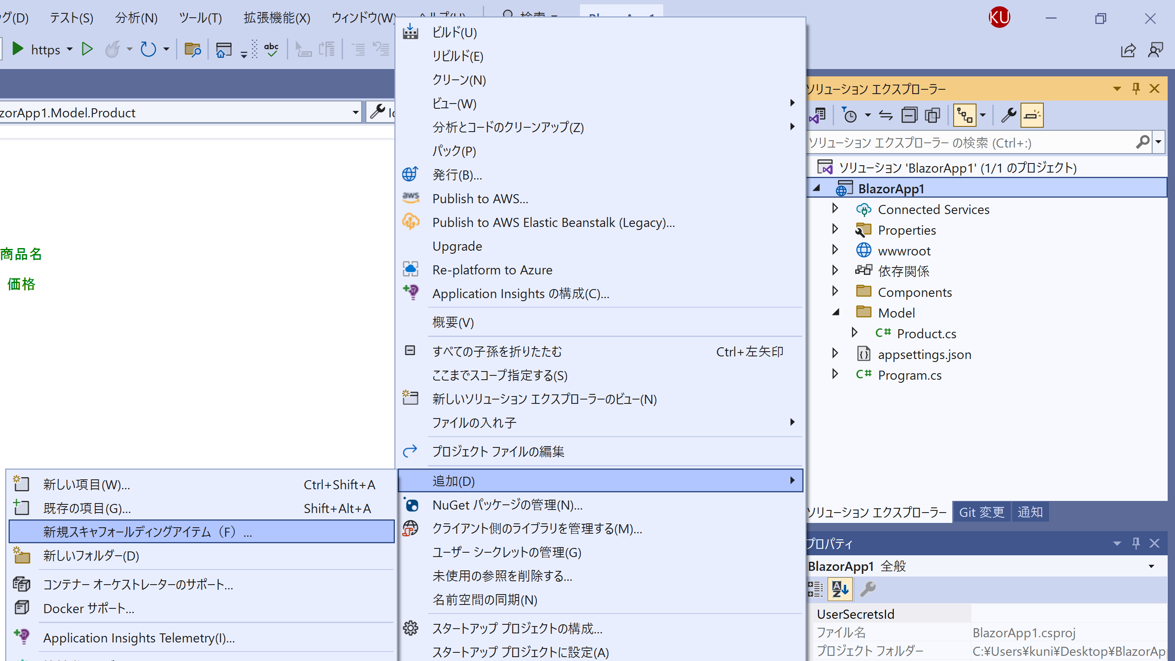The image size is (1175, 661).
Task: Click the magnifier icon in Solution Explorer search
Action: coord(1143,142)
